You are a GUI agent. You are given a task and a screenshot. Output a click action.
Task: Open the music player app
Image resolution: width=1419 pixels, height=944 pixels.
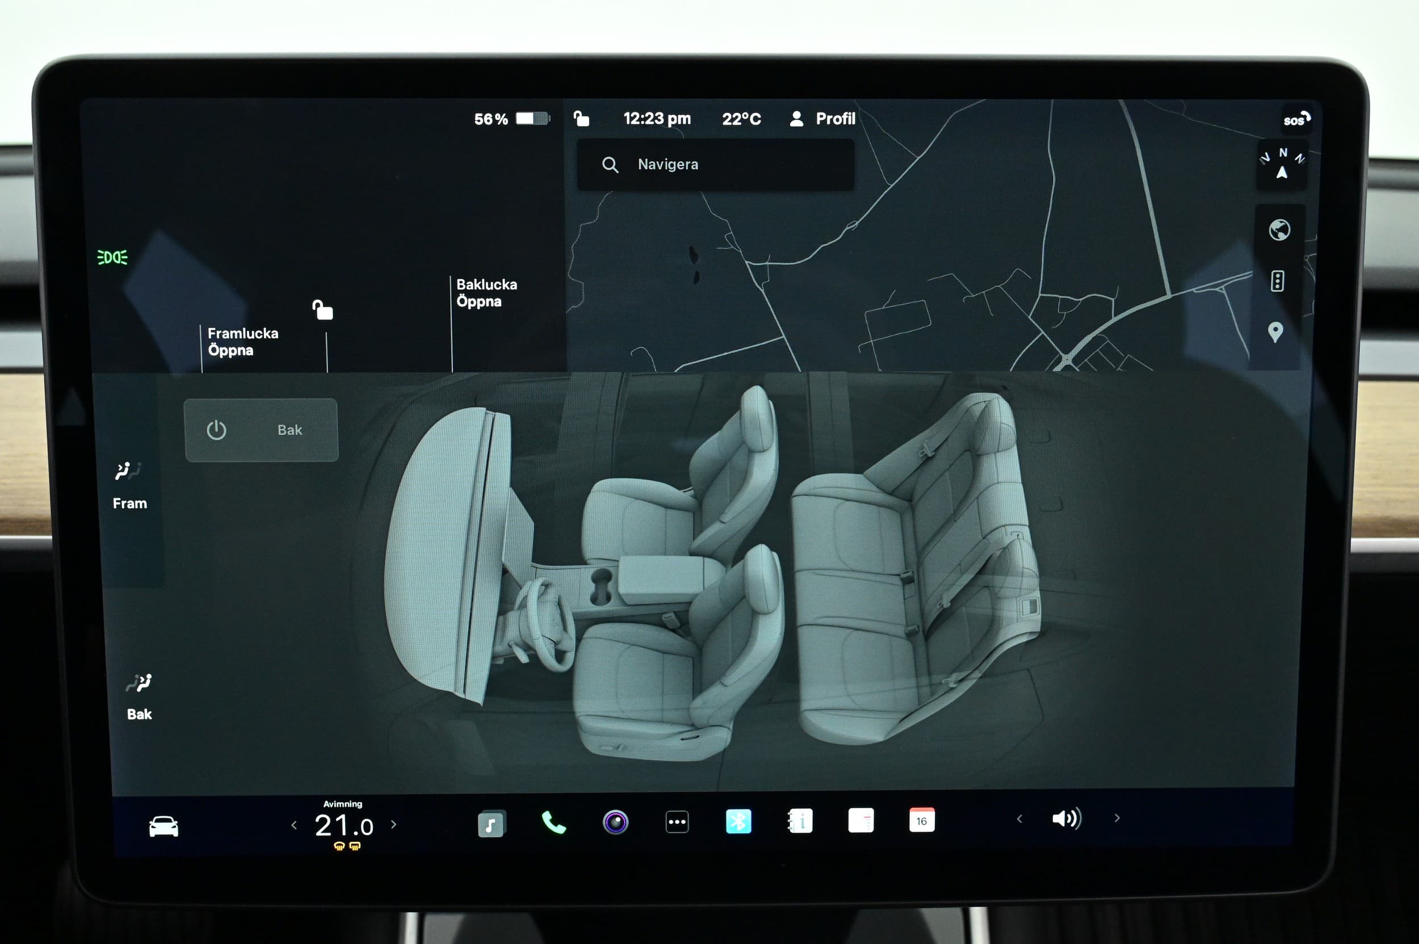492,823
